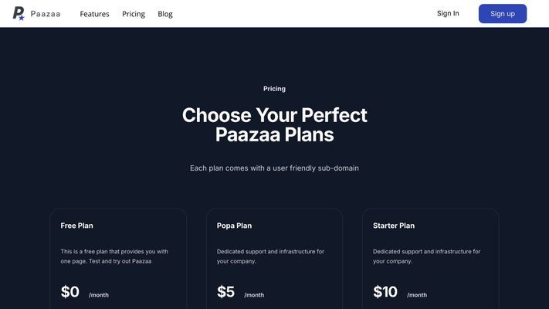Click the Paazaa logo icon
This screenshot has width=549, height=309.
pyautogui.click(x=19, y=13)
